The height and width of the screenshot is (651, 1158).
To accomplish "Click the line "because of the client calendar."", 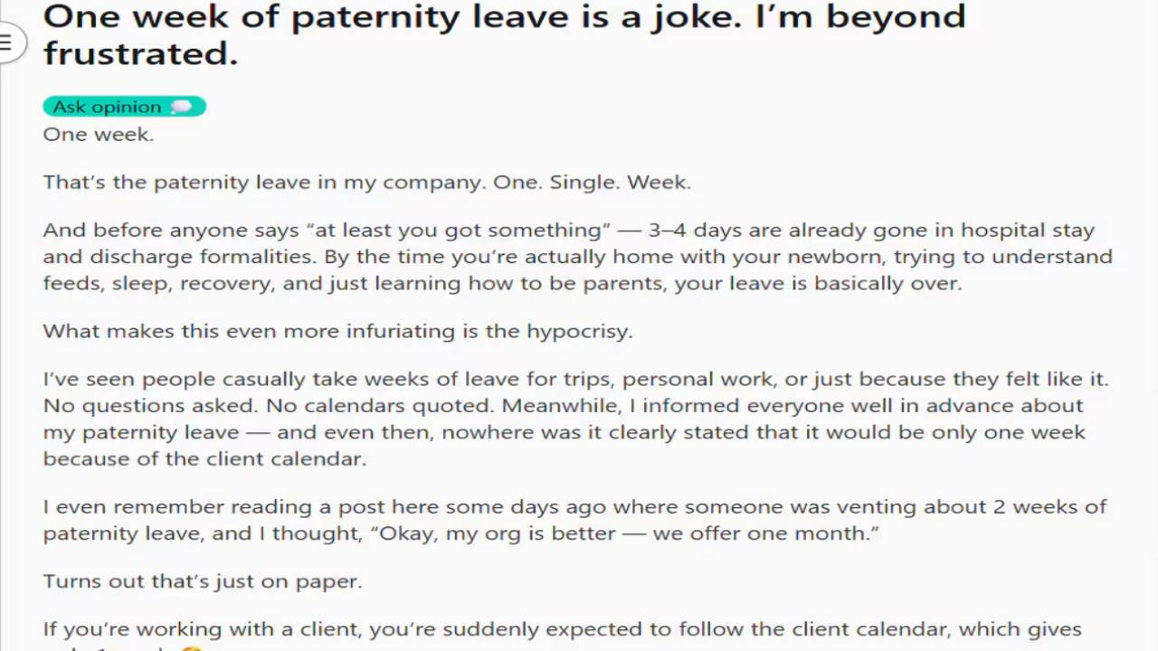I will click(204, 459).
